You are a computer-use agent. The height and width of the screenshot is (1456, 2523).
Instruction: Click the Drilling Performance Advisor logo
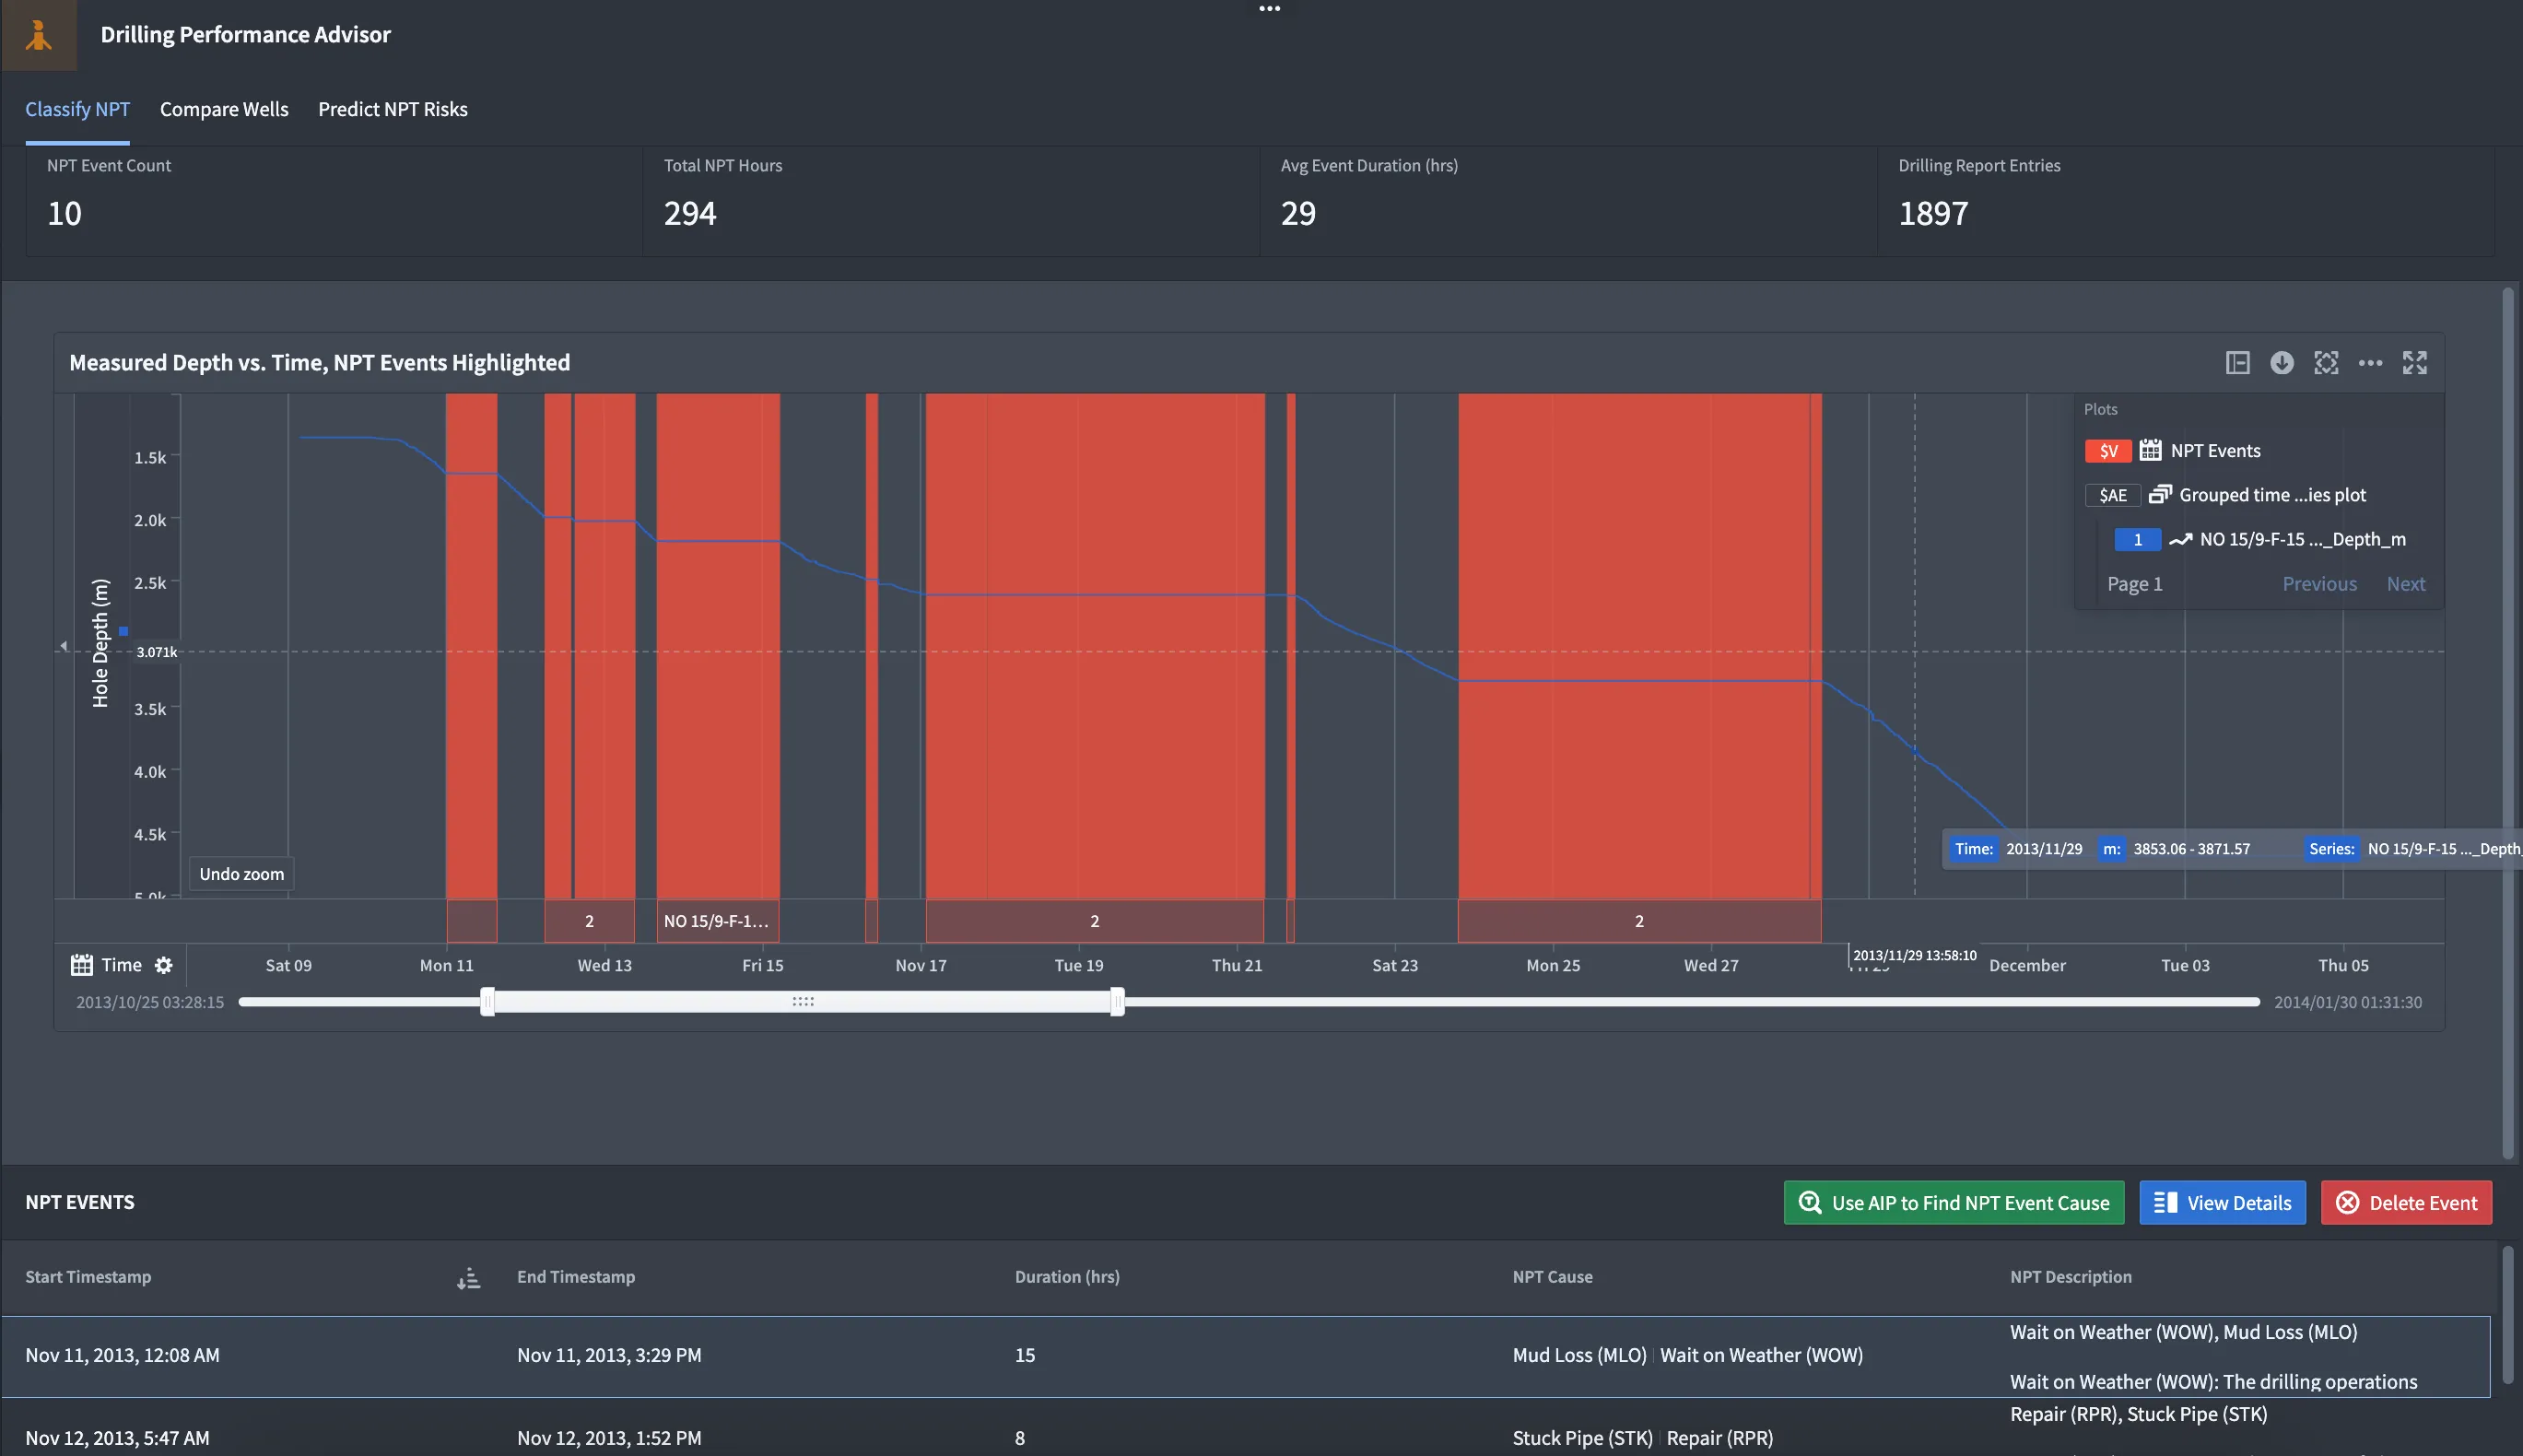(x=39, y=35)
